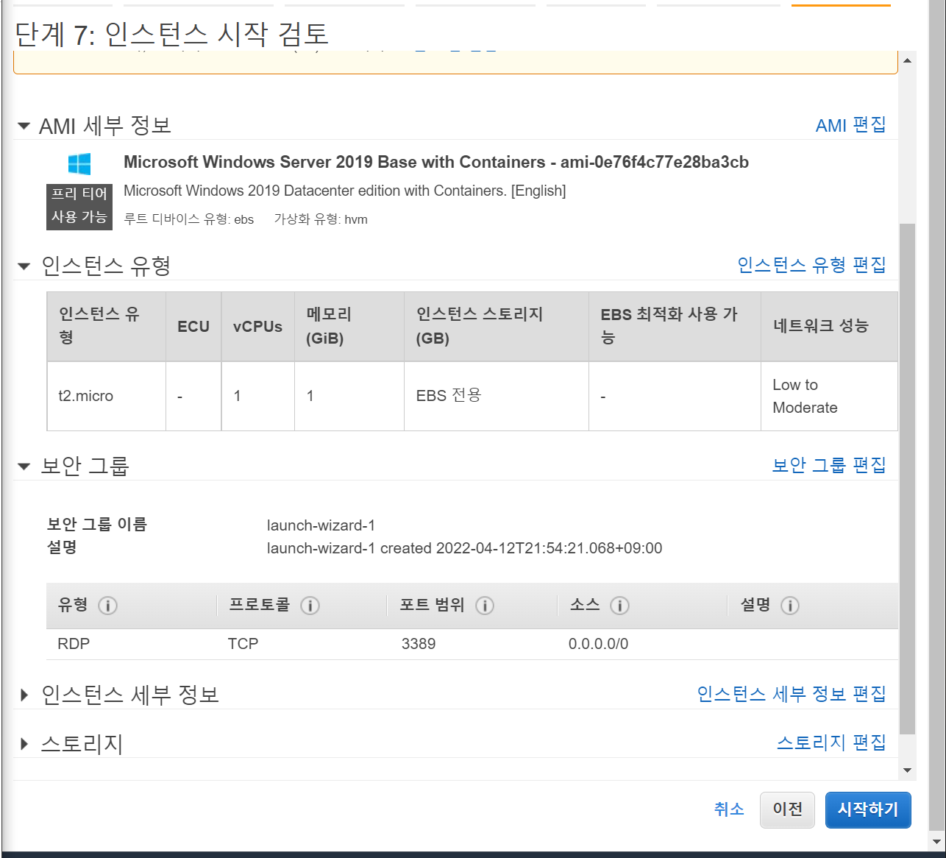
Task: Collapse the 인스턴스 유형 section
Action: (24, 266)
